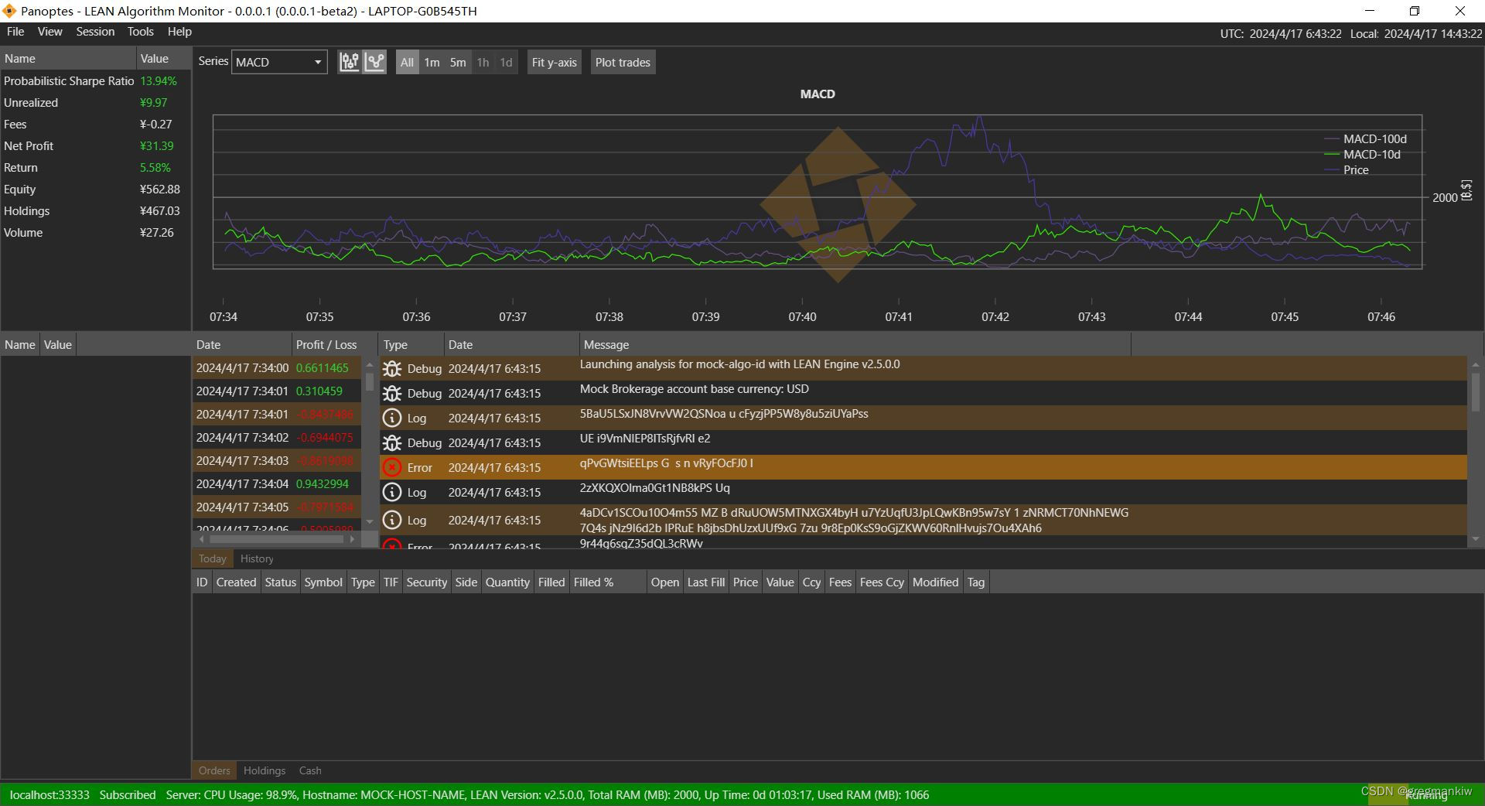Click the Debug bug icon for Mock Brokerage message
Screen dimensions: 1485x806
(x=392, y=394)
